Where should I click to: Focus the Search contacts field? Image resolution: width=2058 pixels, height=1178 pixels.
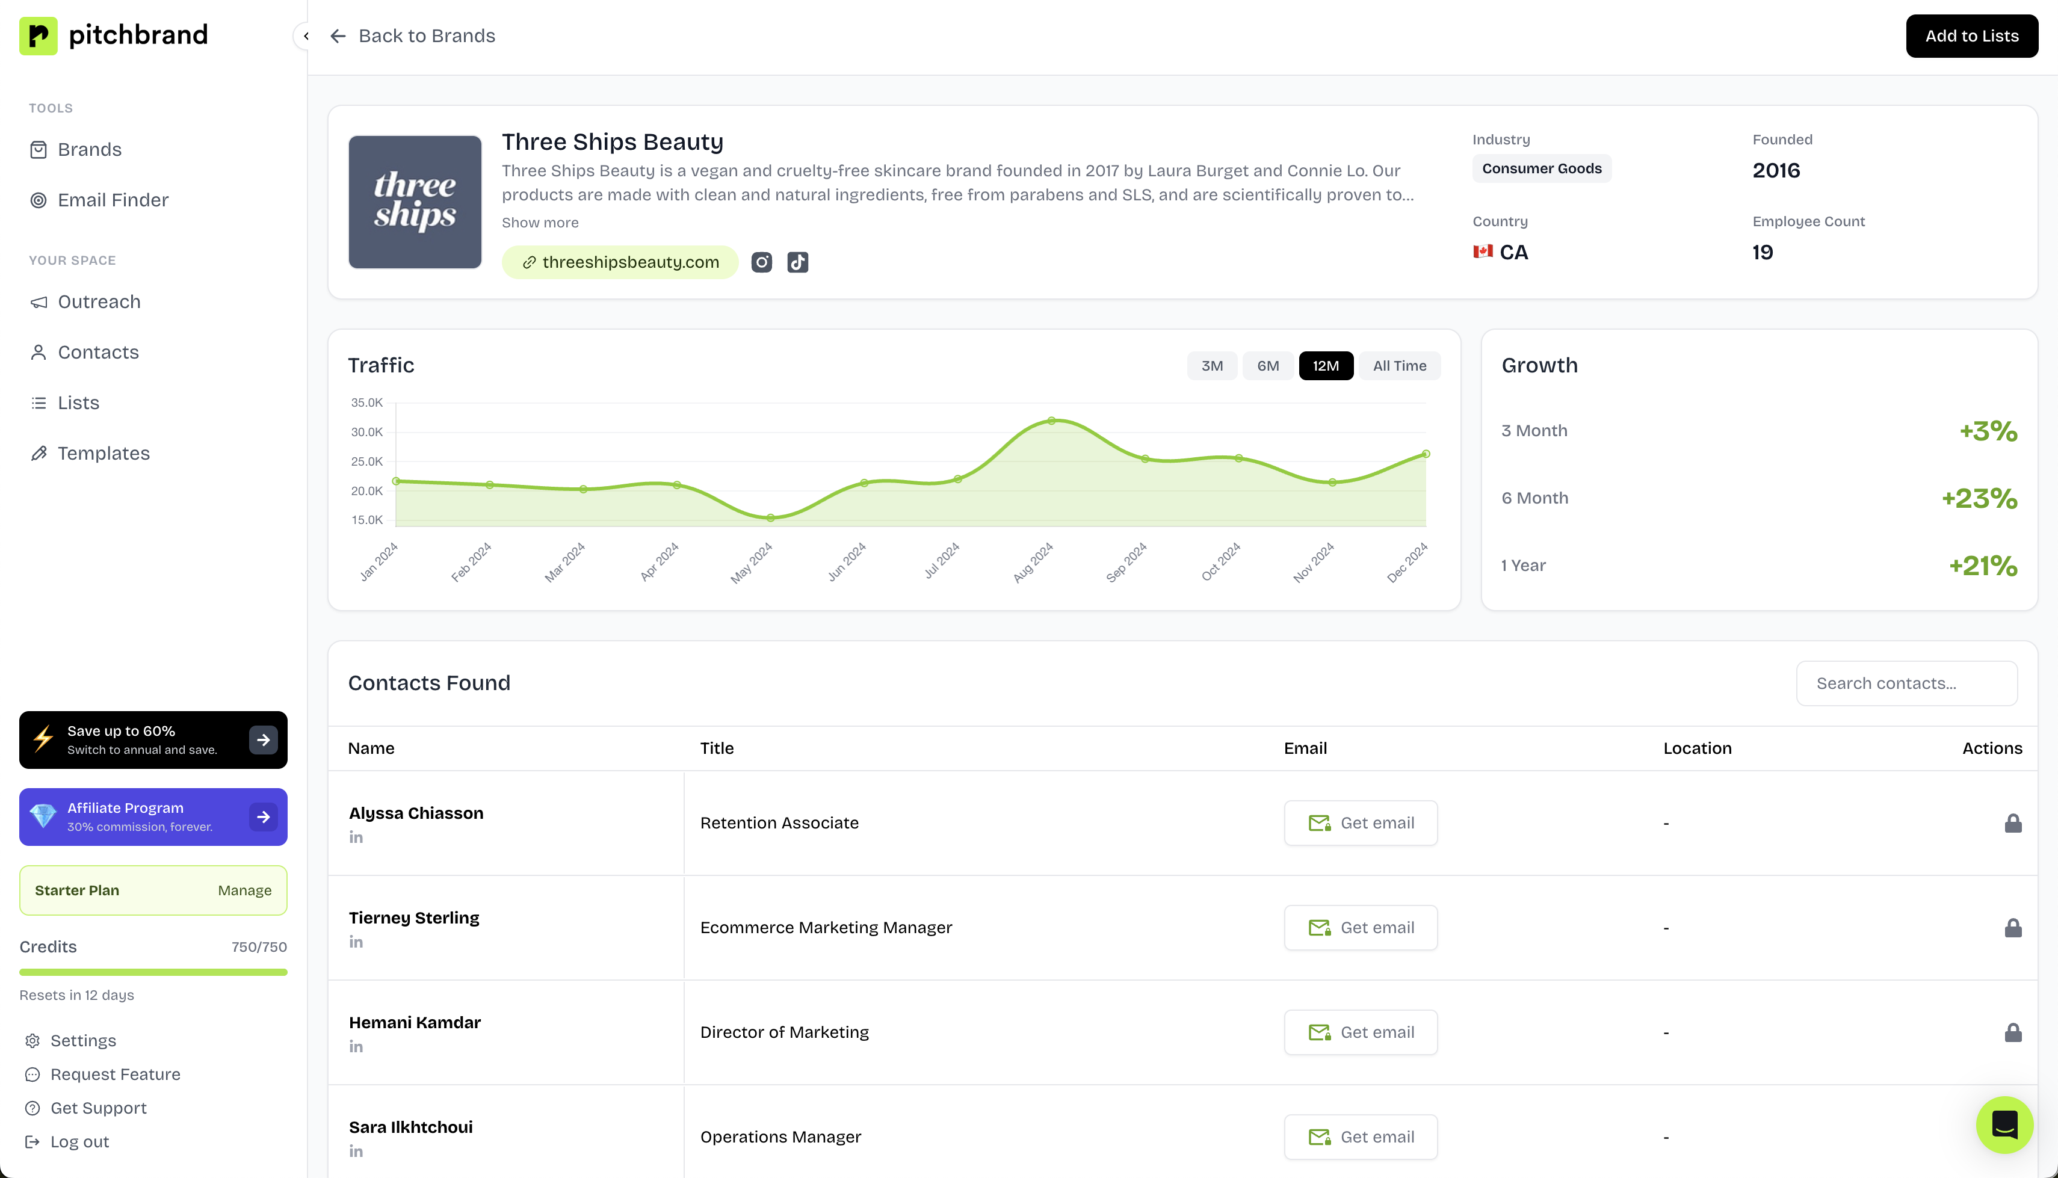pyautogui.click(x=1906, y=683)
